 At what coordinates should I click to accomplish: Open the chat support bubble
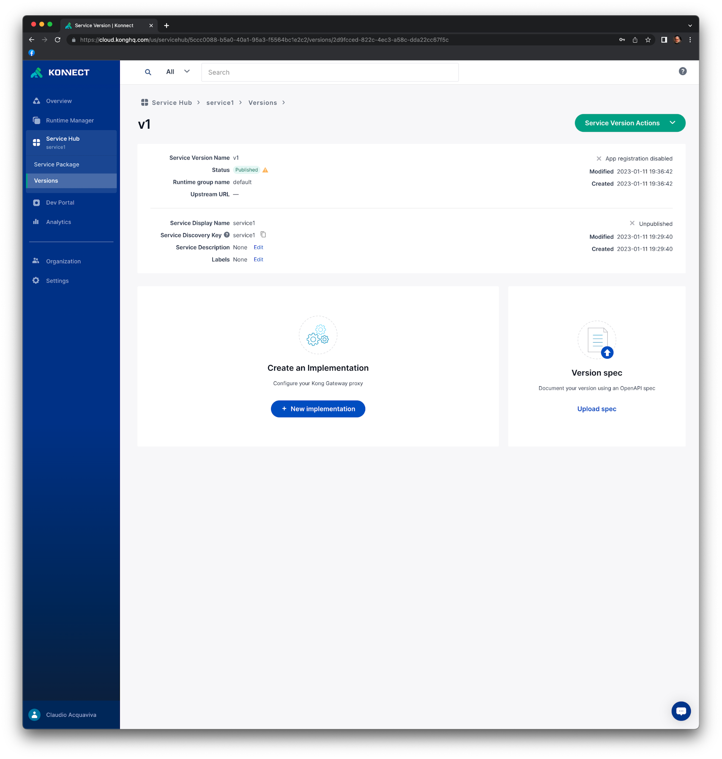click(x=681, y=711)
